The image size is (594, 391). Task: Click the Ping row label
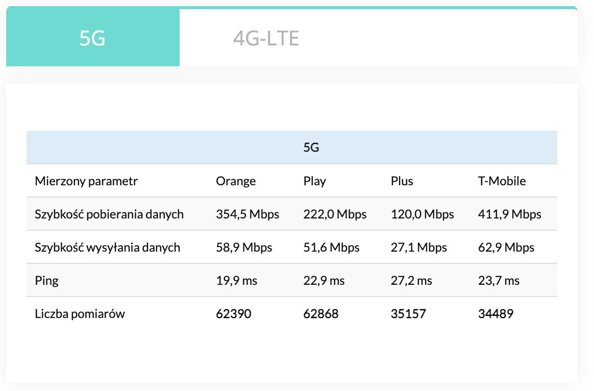point(46,280)
